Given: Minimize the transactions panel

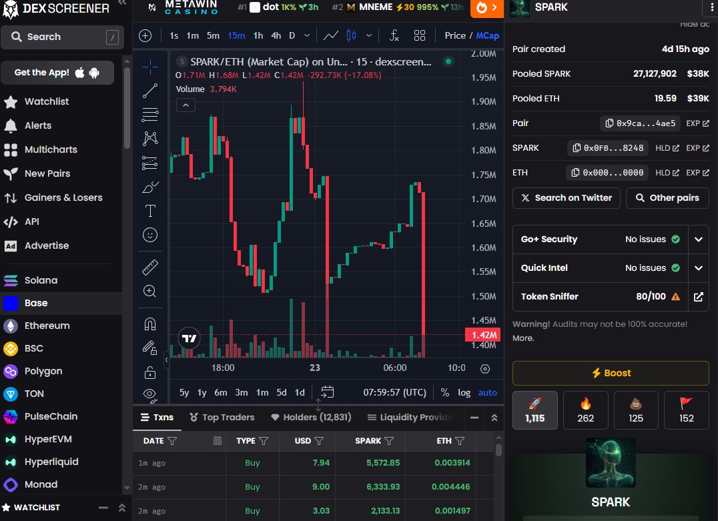Looking at the screenshot, I should point(474,418).
